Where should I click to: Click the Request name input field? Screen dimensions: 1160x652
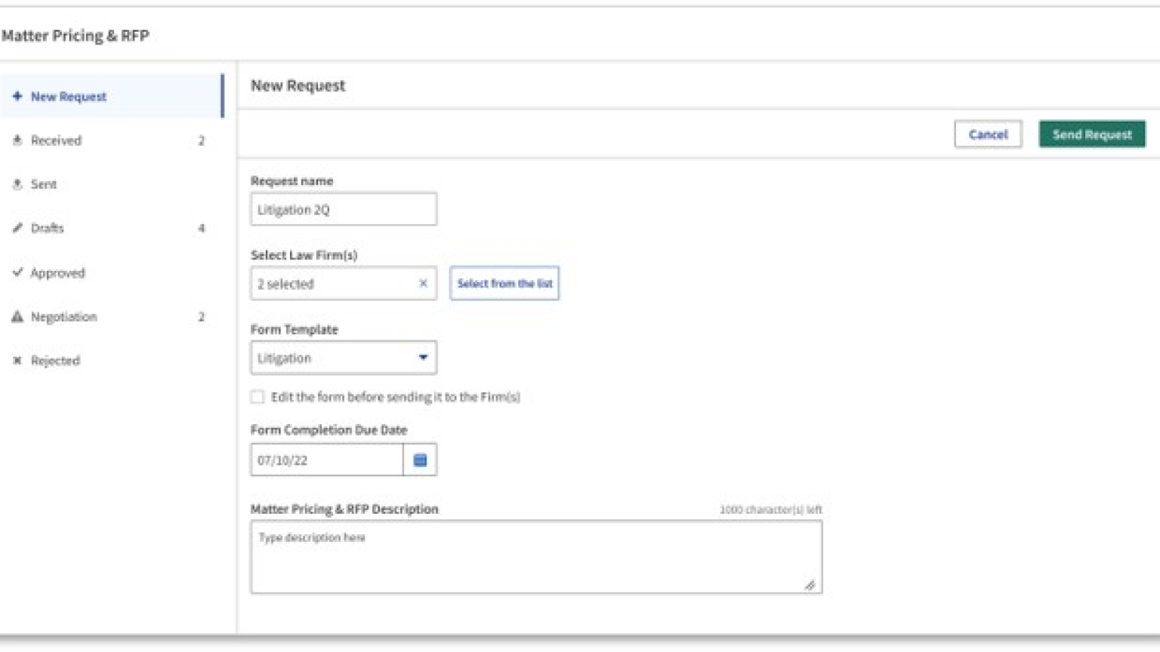[344, 210]
